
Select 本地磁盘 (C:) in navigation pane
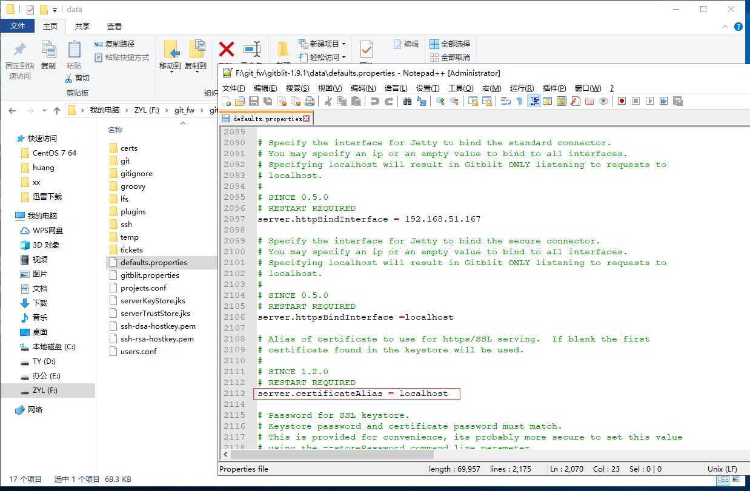(48, 347)
